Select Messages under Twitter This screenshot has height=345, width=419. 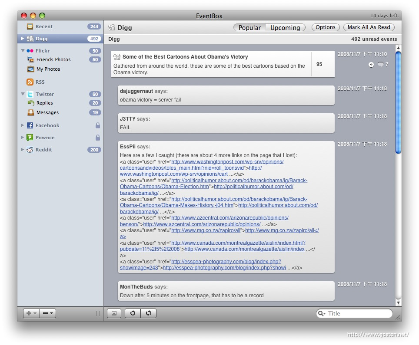pos(47,112)
